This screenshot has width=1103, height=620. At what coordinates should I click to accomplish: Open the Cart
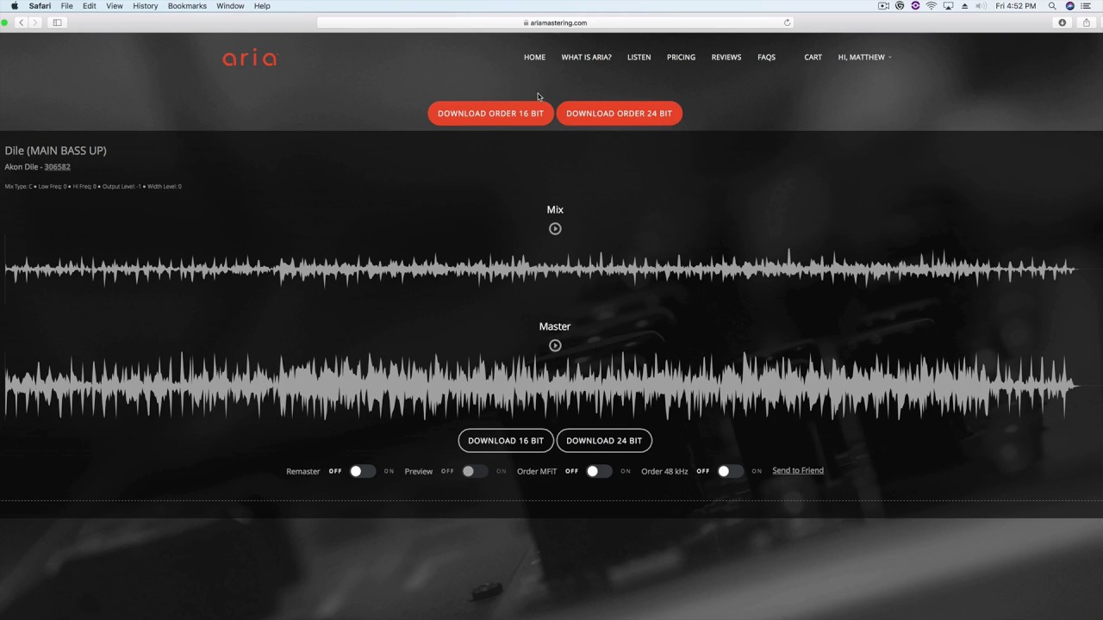[x=813, y=57]
